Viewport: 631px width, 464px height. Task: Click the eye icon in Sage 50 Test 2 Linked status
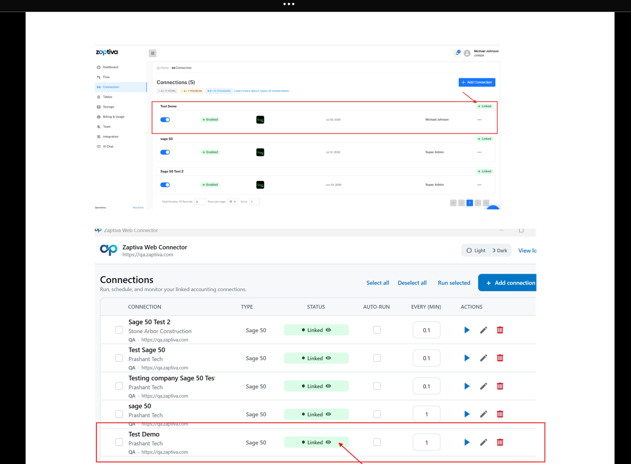pos(328,330)
